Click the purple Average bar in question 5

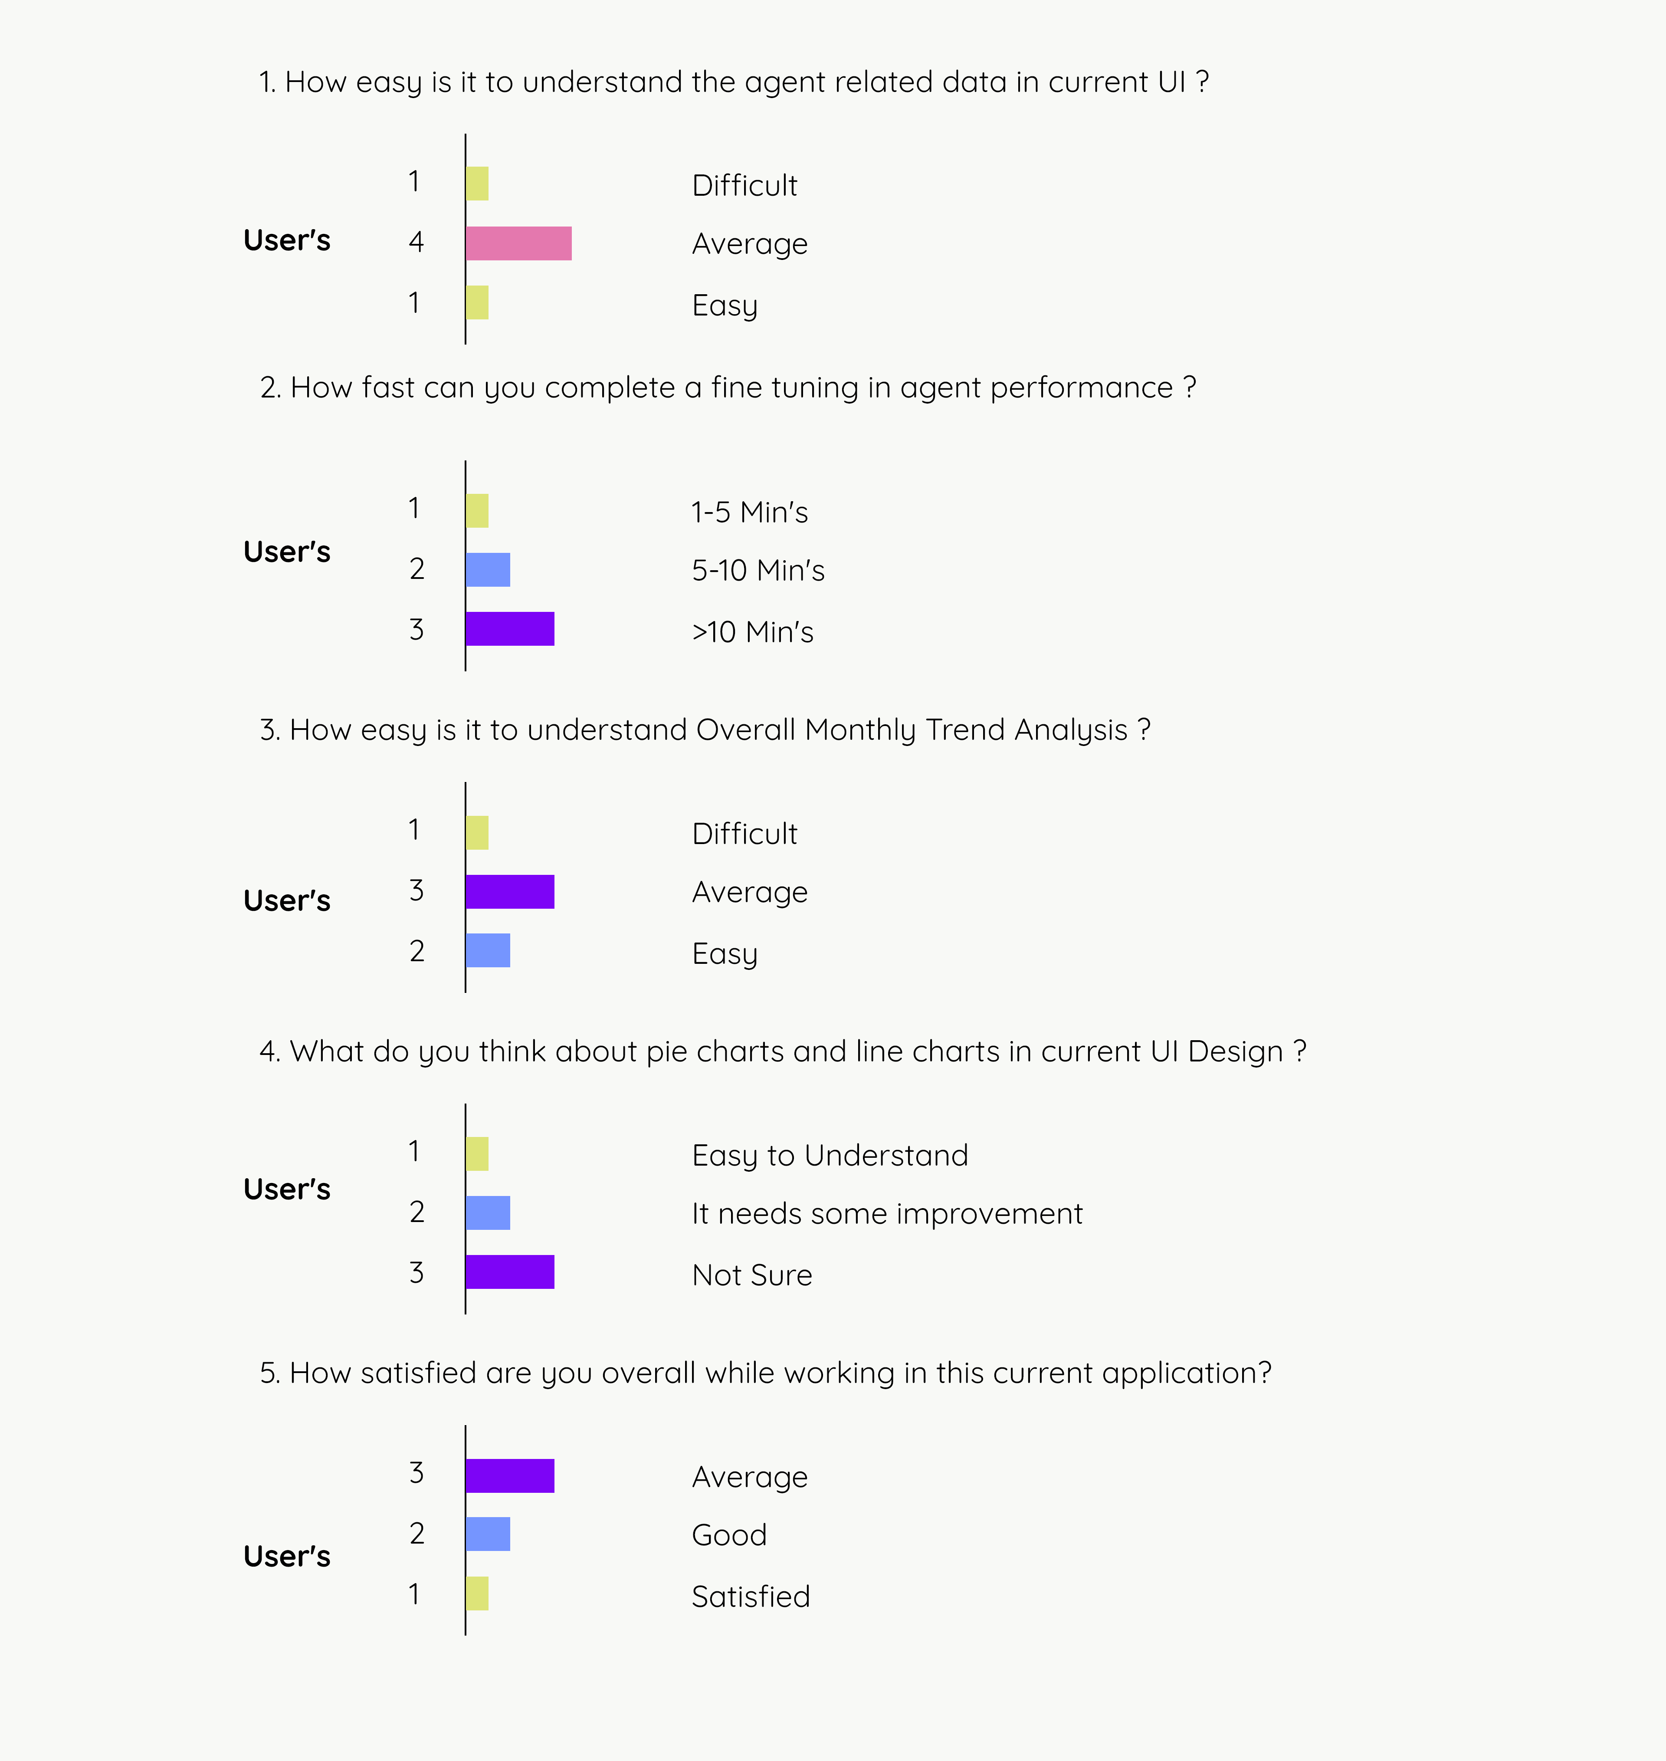coord(510,1476)
